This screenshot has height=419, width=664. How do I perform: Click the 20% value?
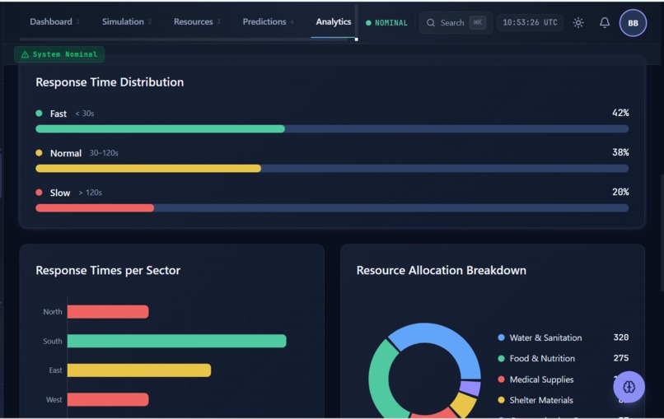(620, 192)
